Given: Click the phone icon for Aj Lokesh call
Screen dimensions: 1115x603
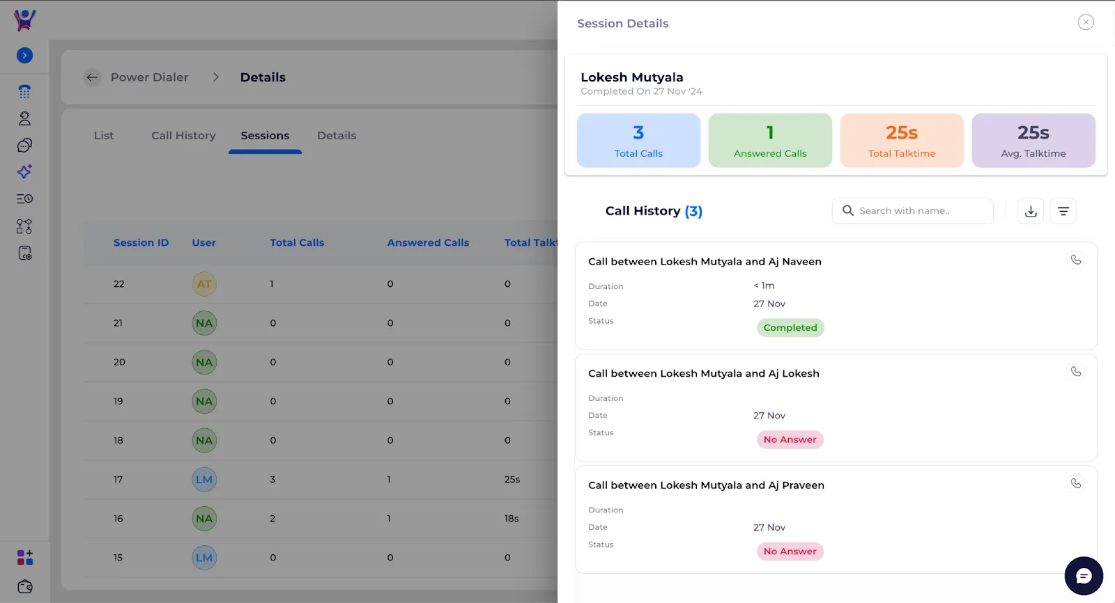Looking at the screenshot, I should tap(1076, 372).
